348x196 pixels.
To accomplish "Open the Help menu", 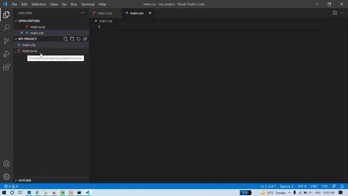I will click(102, 4).
